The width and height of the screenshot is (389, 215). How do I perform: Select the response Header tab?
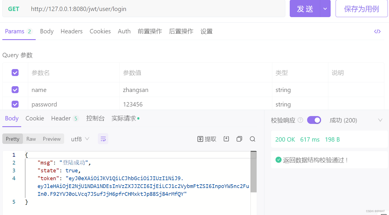[x=65, y=118]
